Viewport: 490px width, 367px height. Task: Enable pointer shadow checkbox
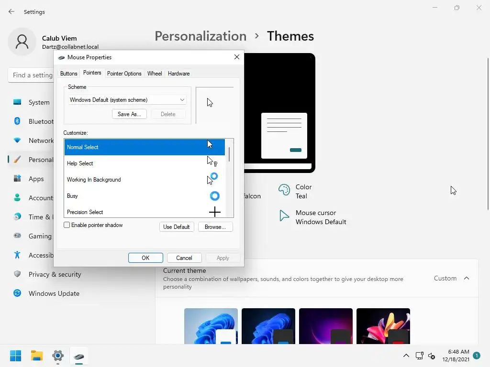point(67,225)
